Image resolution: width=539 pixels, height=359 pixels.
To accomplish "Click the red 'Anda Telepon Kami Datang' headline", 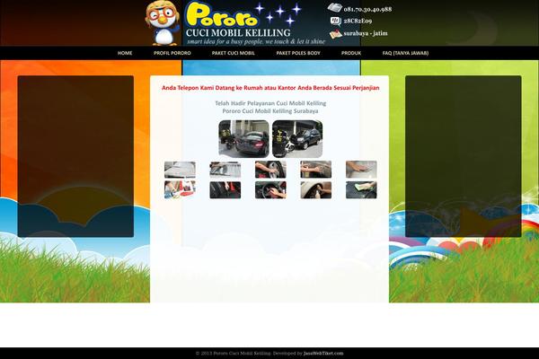I will coord(270,88).
